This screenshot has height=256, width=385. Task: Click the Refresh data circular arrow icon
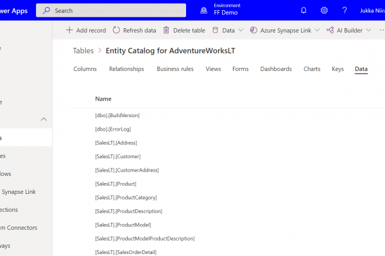(116, 30)
